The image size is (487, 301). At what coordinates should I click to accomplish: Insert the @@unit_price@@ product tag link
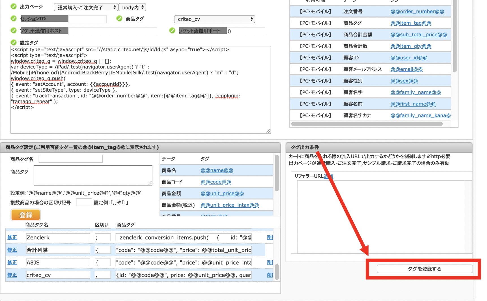click(222, 193)
